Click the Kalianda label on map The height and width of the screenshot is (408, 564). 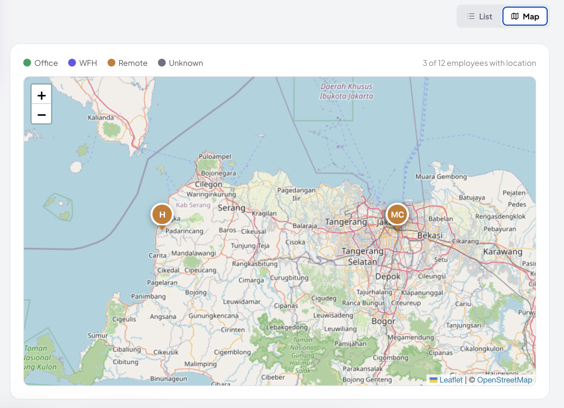pos(101,117)
